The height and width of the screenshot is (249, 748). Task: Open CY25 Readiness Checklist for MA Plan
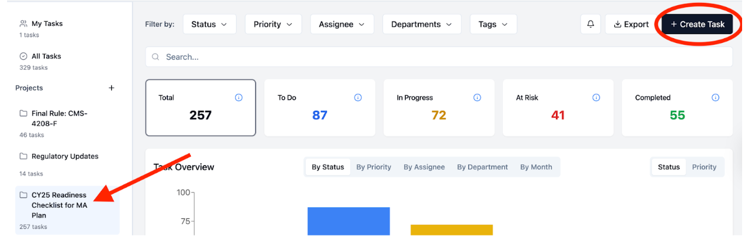pyautogui.click(x=67, y=210)
